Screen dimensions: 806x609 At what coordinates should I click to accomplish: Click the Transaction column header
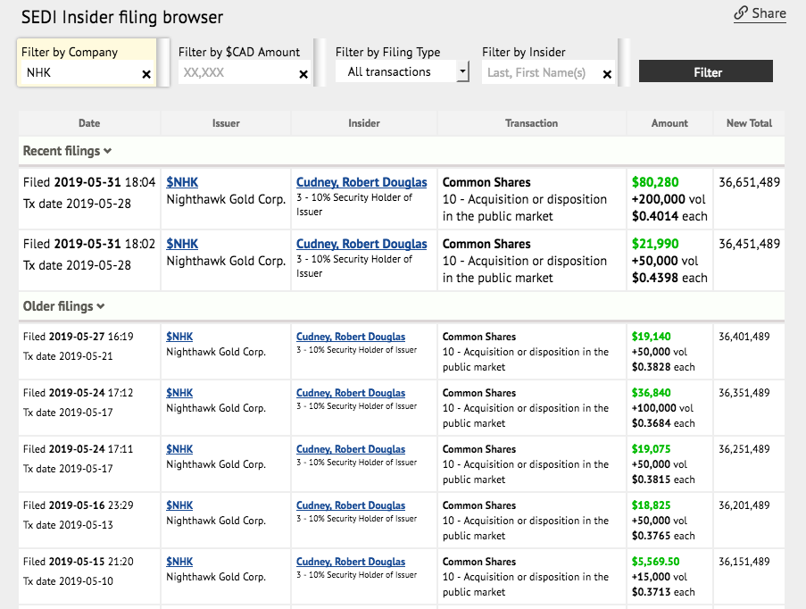click(531, 123)
